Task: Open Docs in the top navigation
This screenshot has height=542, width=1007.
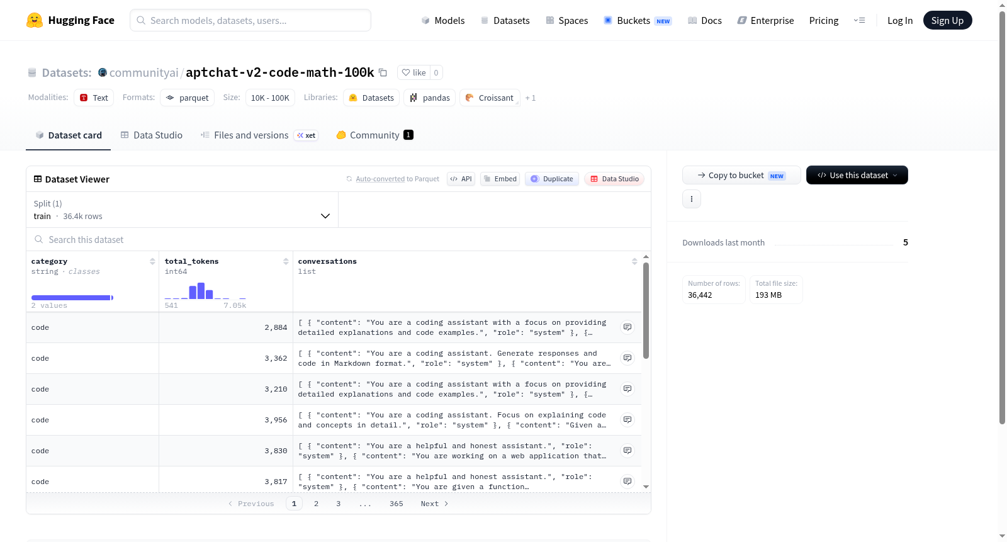Action: 705,20
